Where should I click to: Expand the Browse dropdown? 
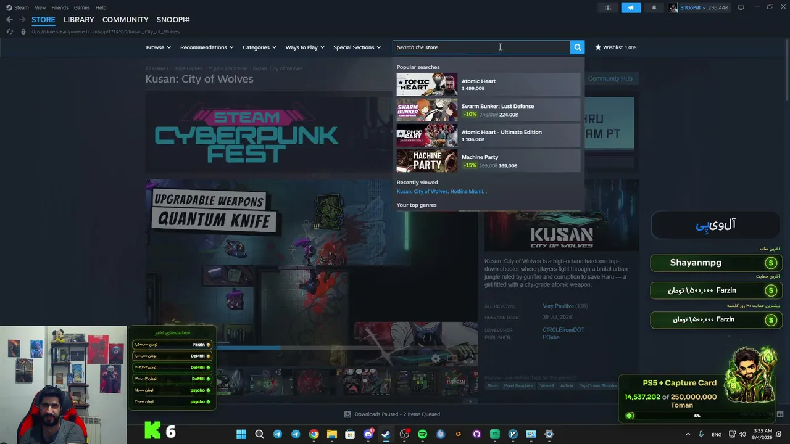(158, 47)
